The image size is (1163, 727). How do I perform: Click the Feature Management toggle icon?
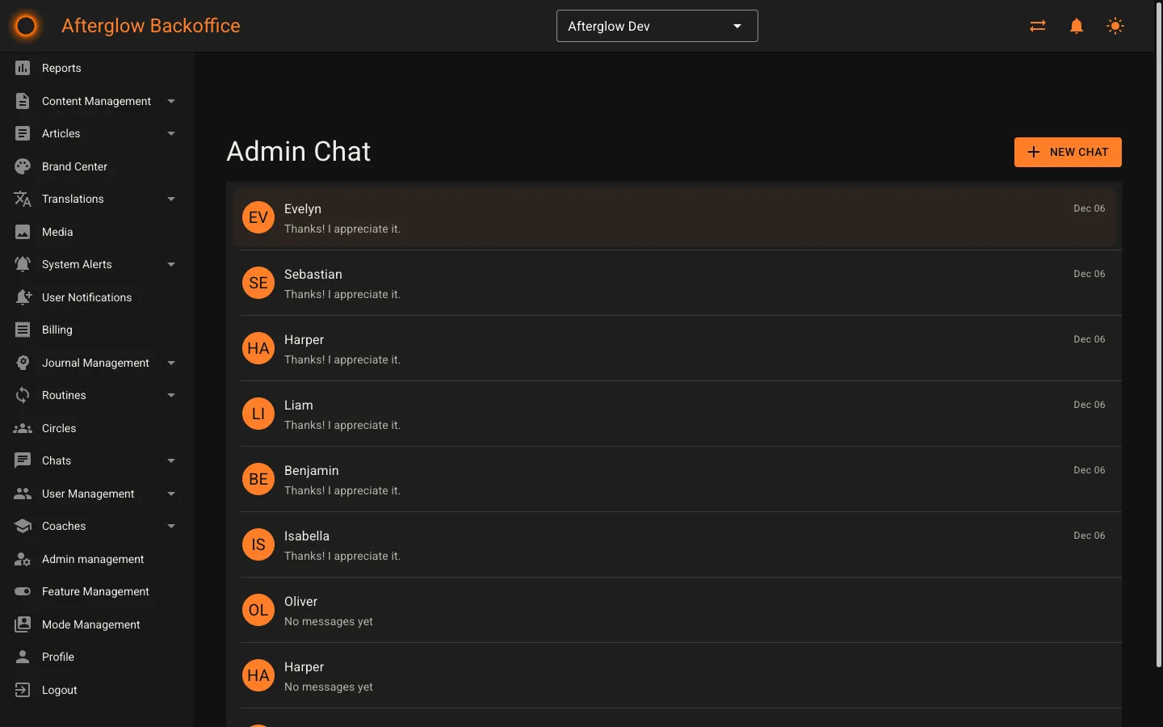[23, 591]
